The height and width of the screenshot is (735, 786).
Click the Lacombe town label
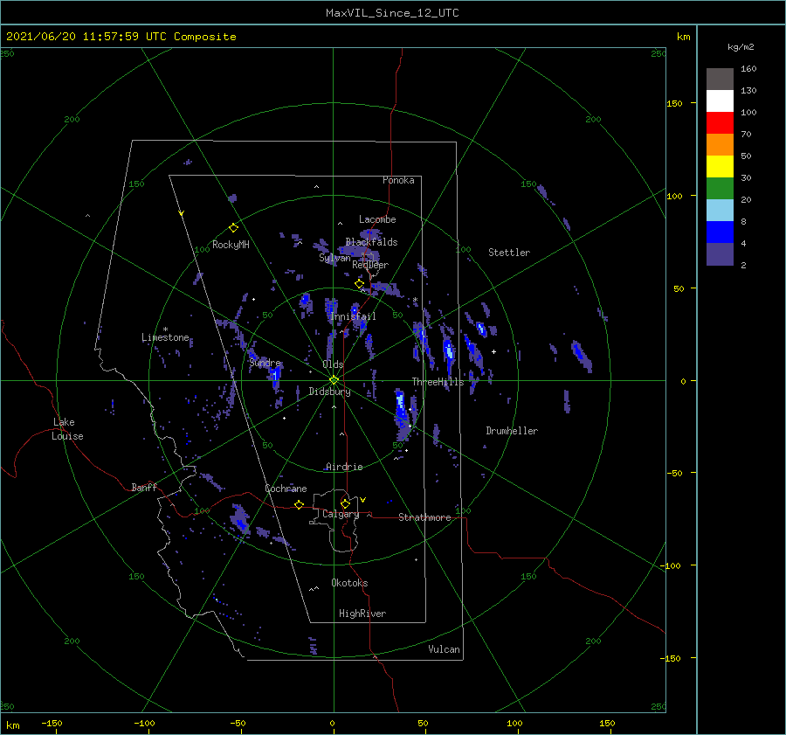(377, 219)
